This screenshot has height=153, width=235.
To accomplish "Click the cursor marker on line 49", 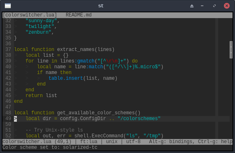I will [16, 118].
